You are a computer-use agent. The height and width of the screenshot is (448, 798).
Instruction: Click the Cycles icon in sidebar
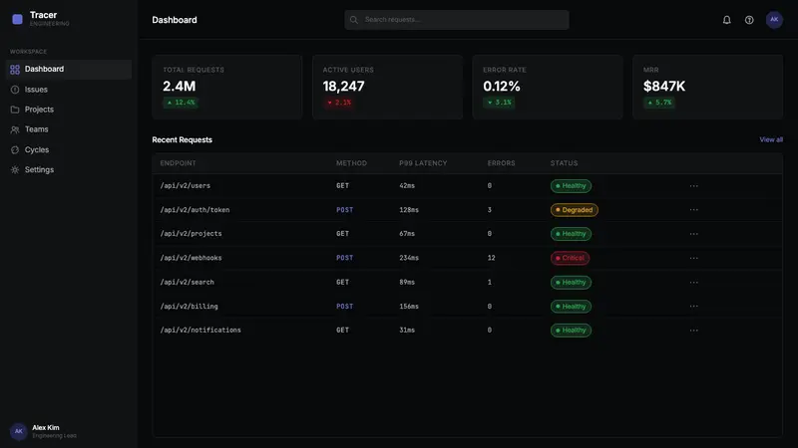(15, 150)
